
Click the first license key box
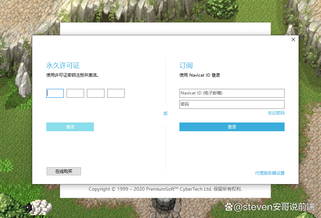[x=55, y=93]
